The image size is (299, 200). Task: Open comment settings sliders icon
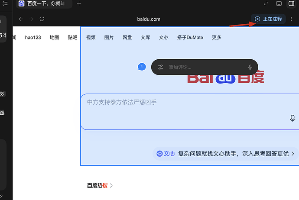[x=161, y=67]
